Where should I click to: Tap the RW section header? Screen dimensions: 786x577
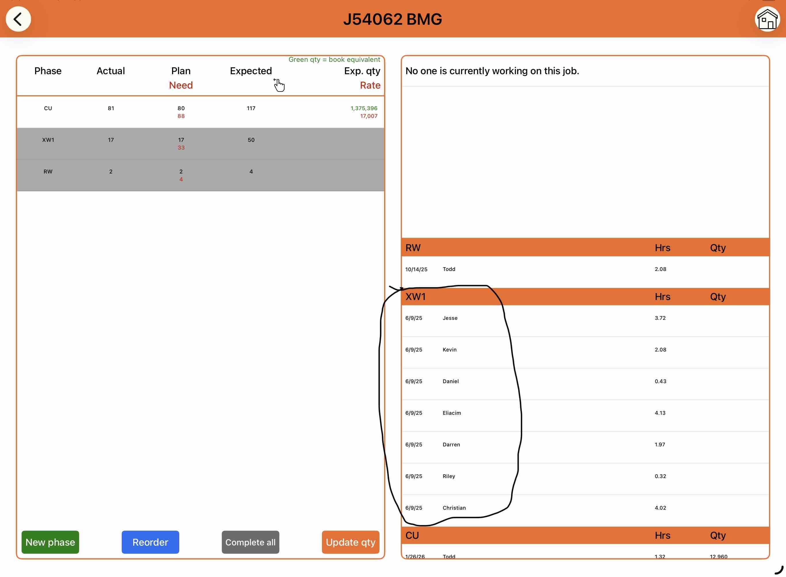click(x=585, y=248)
